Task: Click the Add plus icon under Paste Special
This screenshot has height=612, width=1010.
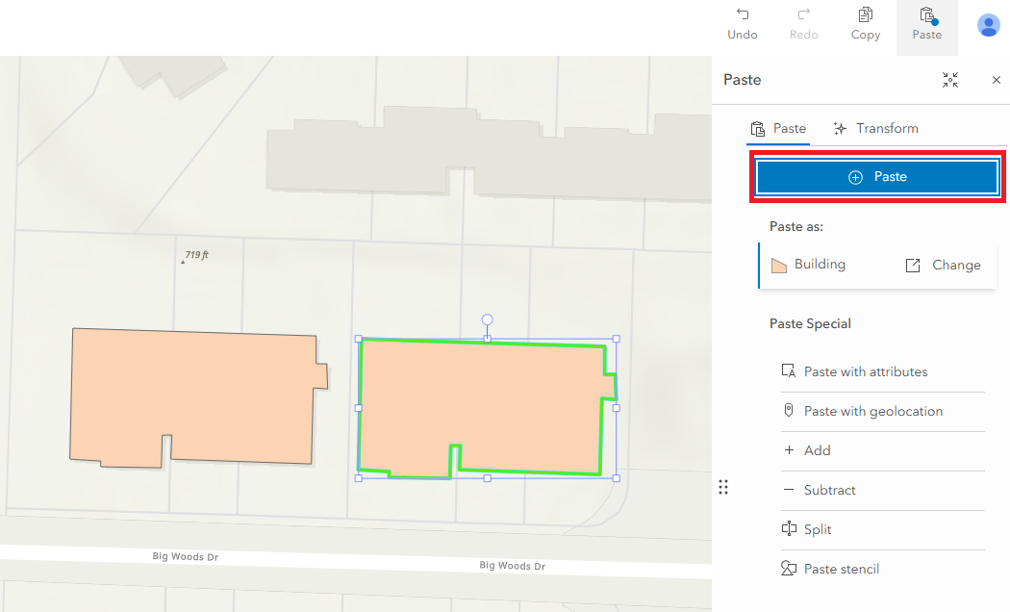Action: 788,450
